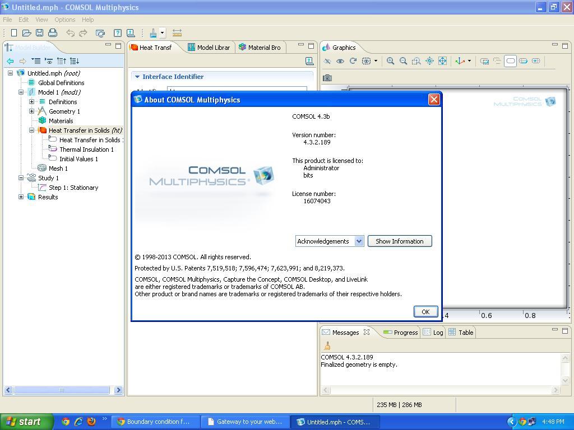Click the Print icon in main toolbar
This screenshot has height=430, width=574.
point(53,33)
